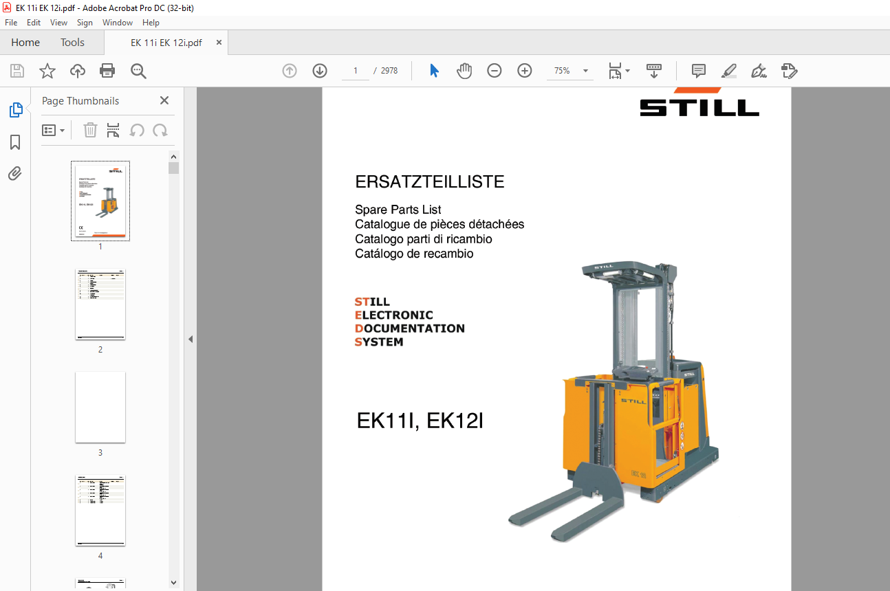Zoom out with minus icon
The height and width of the screenshot is (591, 890).
(495, 71)
